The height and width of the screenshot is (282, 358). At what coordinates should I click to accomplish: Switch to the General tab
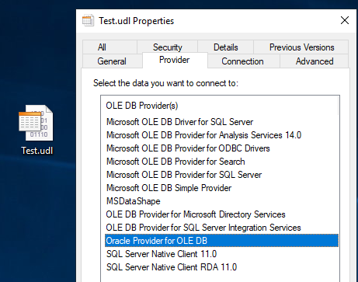click(112, 61)
